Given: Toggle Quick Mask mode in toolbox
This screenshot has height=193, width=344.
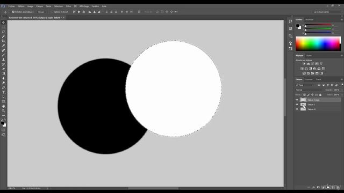Looking at the screenshot, I should (3, 130).
